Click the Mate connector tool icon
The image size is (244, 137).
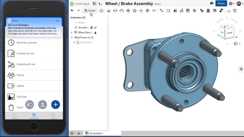pyautogui.click(x=175, y=11)
